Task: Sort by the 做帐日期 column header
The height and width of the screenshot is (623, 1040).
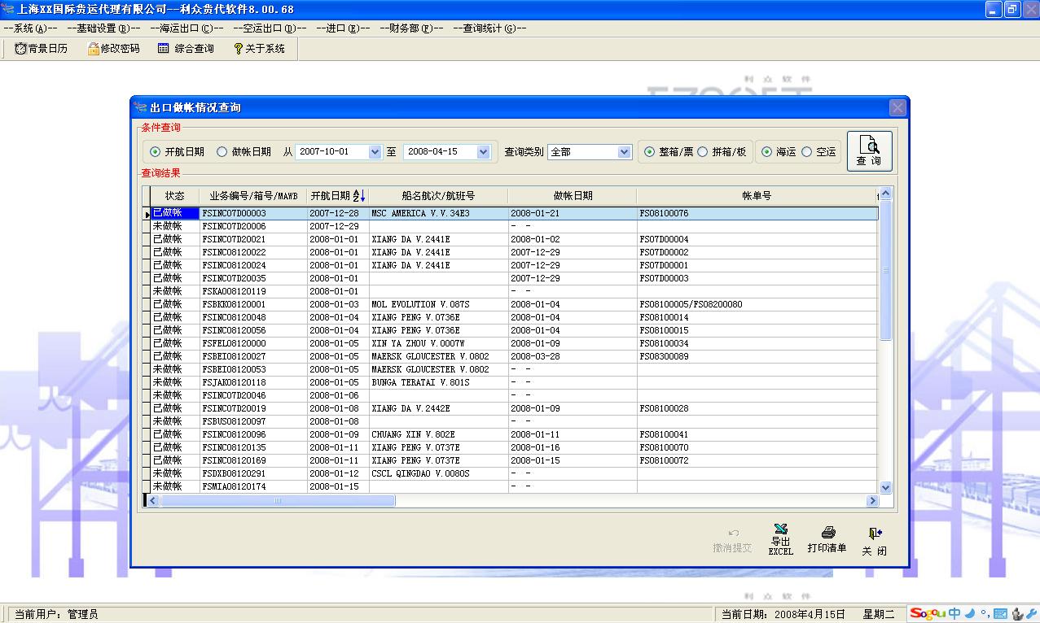Action: click(x=573, y=196)
